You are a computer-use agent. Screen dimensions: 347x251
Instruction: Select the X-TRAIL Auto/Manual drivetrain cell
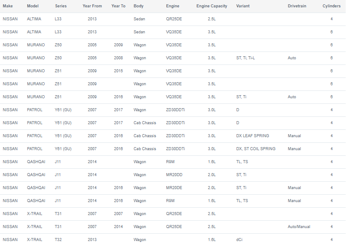[x=299, y=227]
